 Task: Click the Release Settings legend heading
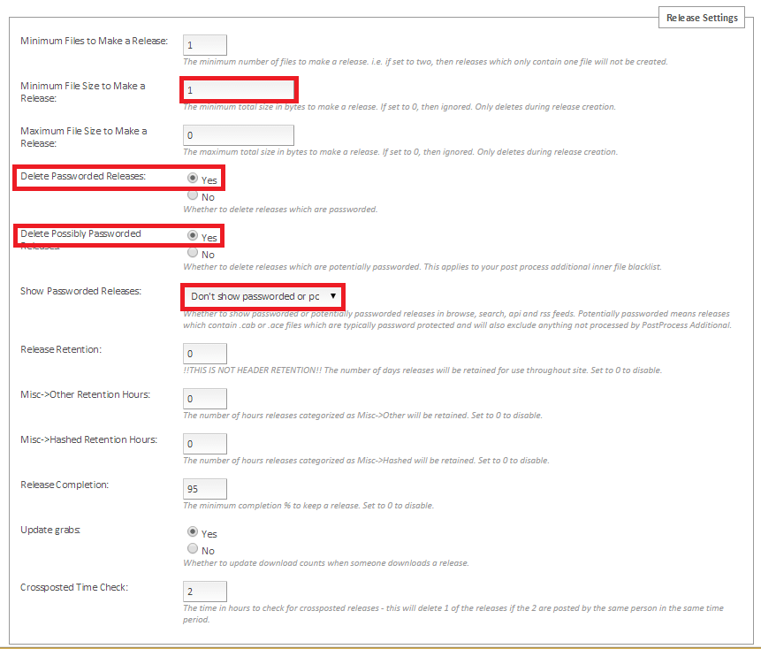click(702, 18)
